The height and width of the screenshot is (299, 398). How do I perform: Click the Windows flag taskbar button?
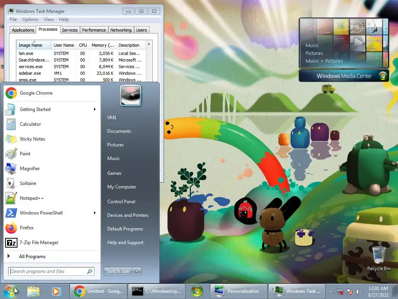pyautogui.click(x=197, y=291)
